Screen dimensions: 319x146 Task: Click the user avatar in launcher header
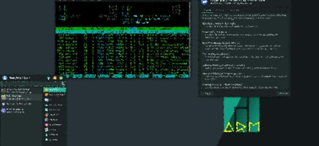tap(5, 78)
